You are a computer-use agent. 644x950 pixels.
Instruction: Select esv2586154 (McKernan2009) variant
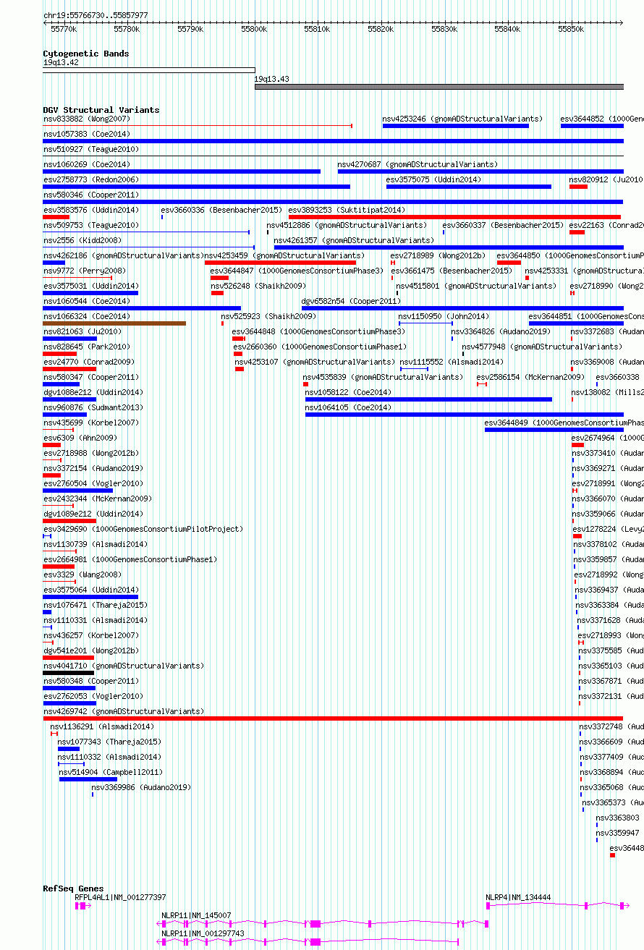click(x=530, y=377)
